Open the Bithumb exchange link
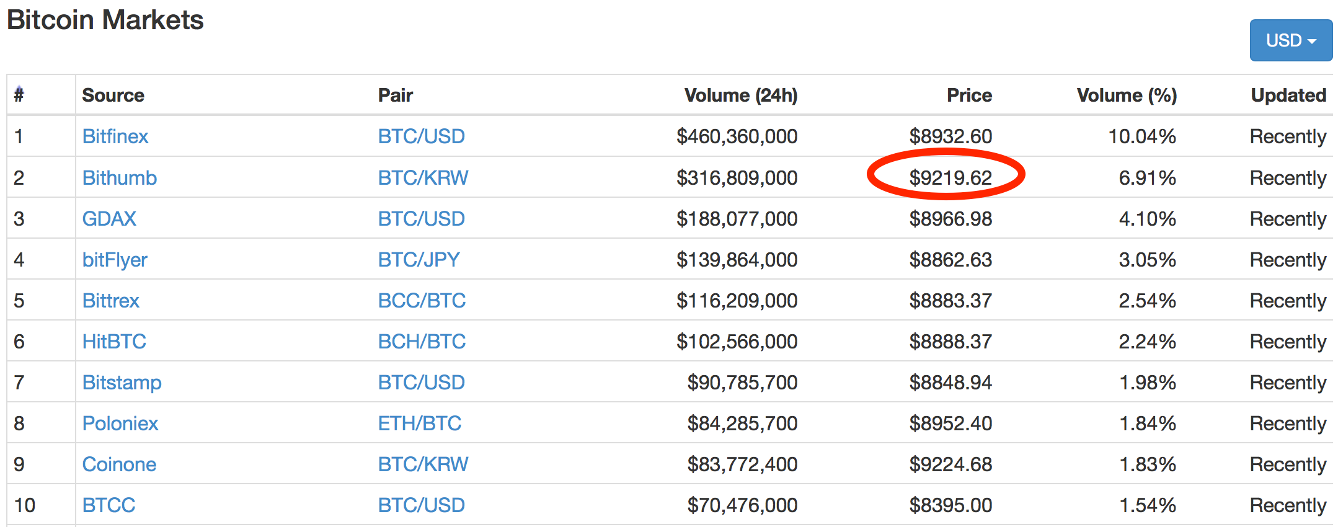The height and width of the screenshot is (527, 1338). [120, 178]
